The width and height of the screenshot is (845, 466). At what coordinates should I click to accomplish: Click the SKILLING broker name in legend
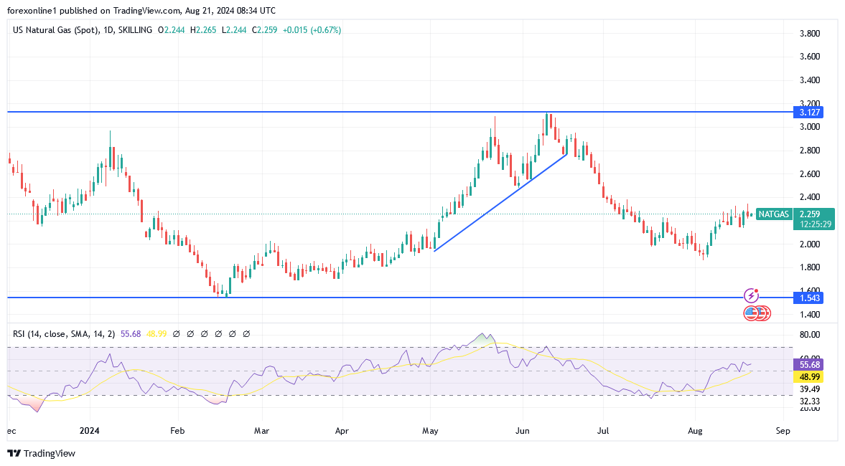(x=135, y=30)
